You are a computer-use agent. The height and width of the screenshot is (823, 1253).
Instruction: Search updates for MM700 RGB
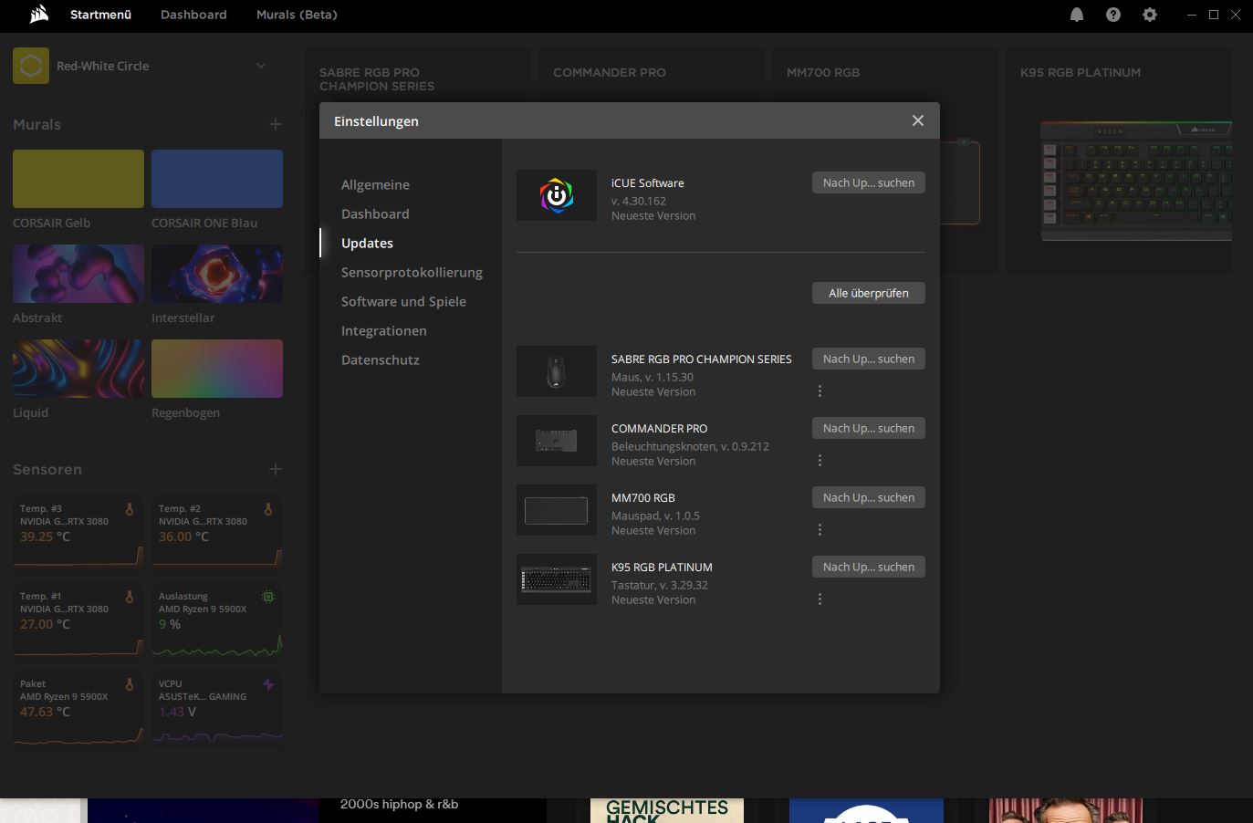click(x=869, y=497)
